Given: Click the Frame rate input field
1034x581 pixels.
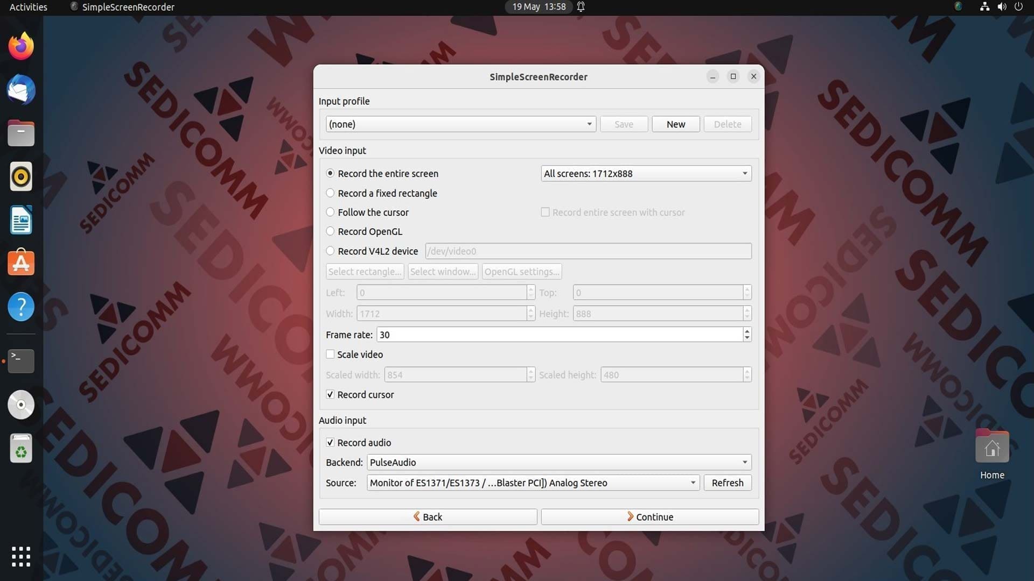Looking at the screenshot, I should (560, 335).
